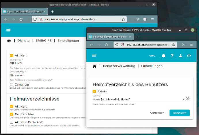Viewport: 199px width, 135px height.
Task: Click address bar showing services/smb/settings URL
Action: [79, 19]
